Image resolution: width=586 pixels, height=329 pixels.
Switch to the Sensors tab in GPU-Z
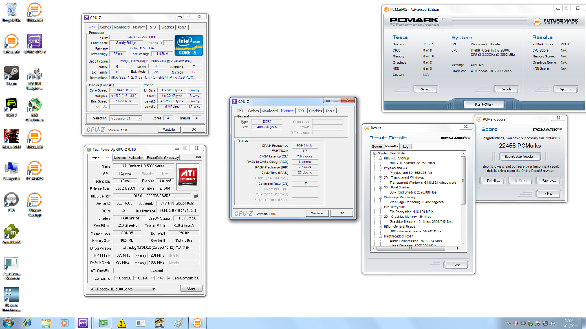click(x=119, y=158)
